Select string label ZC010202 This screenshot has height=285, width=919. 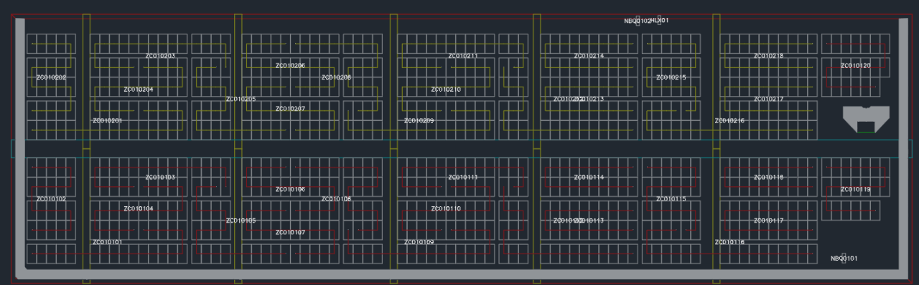click(51, 77)
